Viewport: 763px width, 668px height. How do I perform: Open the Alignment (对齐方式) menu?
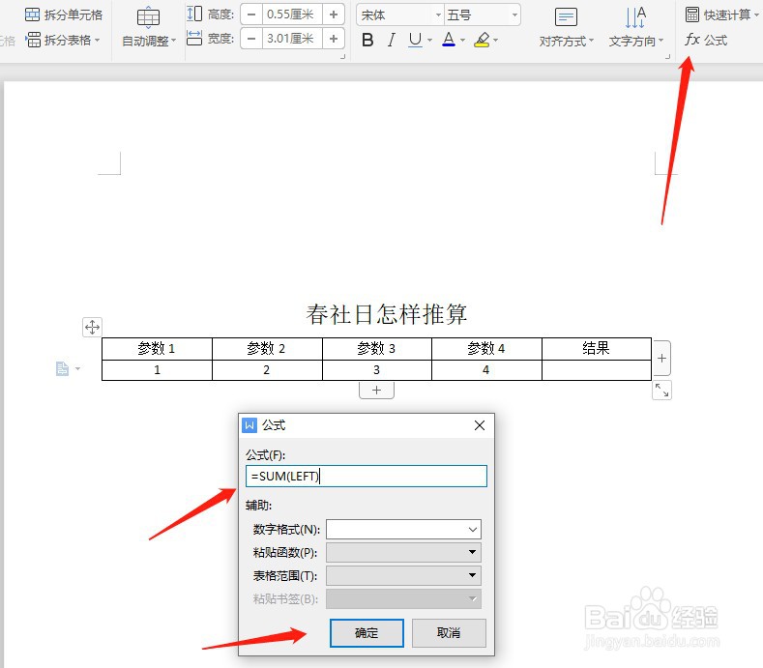pos(567,28)
